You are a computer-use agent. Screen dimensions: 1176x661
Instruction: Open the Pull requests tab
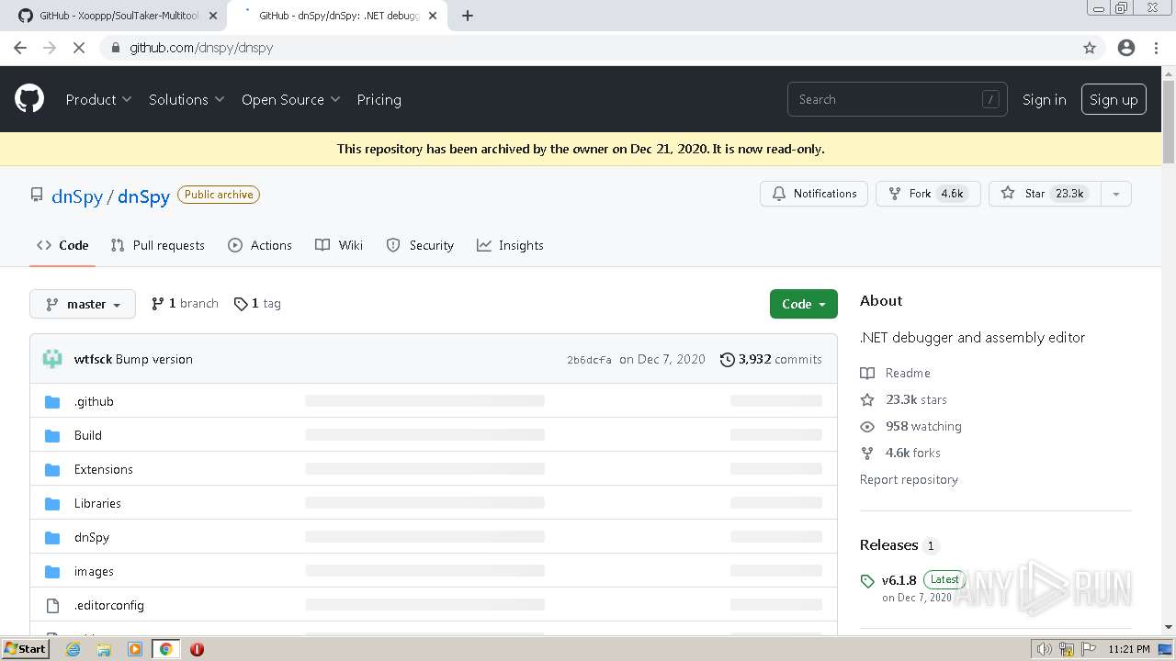click(157, 245)
